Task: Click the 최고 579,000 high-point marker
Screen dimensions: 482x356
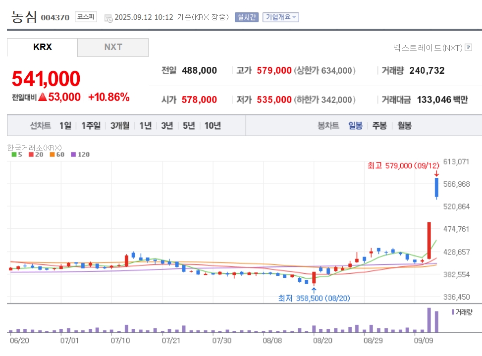Action: 403,166
